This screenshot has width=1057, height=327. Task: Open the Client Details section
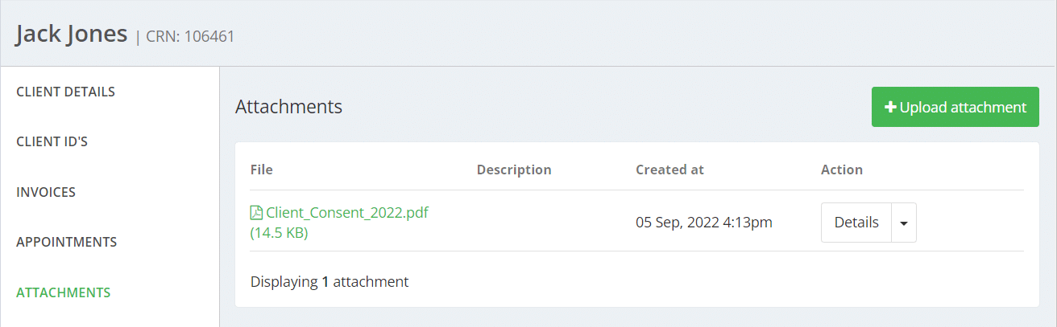65,92
